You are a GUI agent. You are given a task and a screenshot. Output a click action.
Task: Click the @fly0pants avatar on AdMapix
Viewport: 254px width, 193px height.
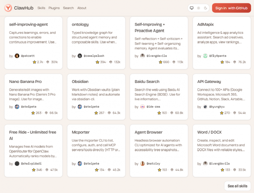[x=205, y=56]
